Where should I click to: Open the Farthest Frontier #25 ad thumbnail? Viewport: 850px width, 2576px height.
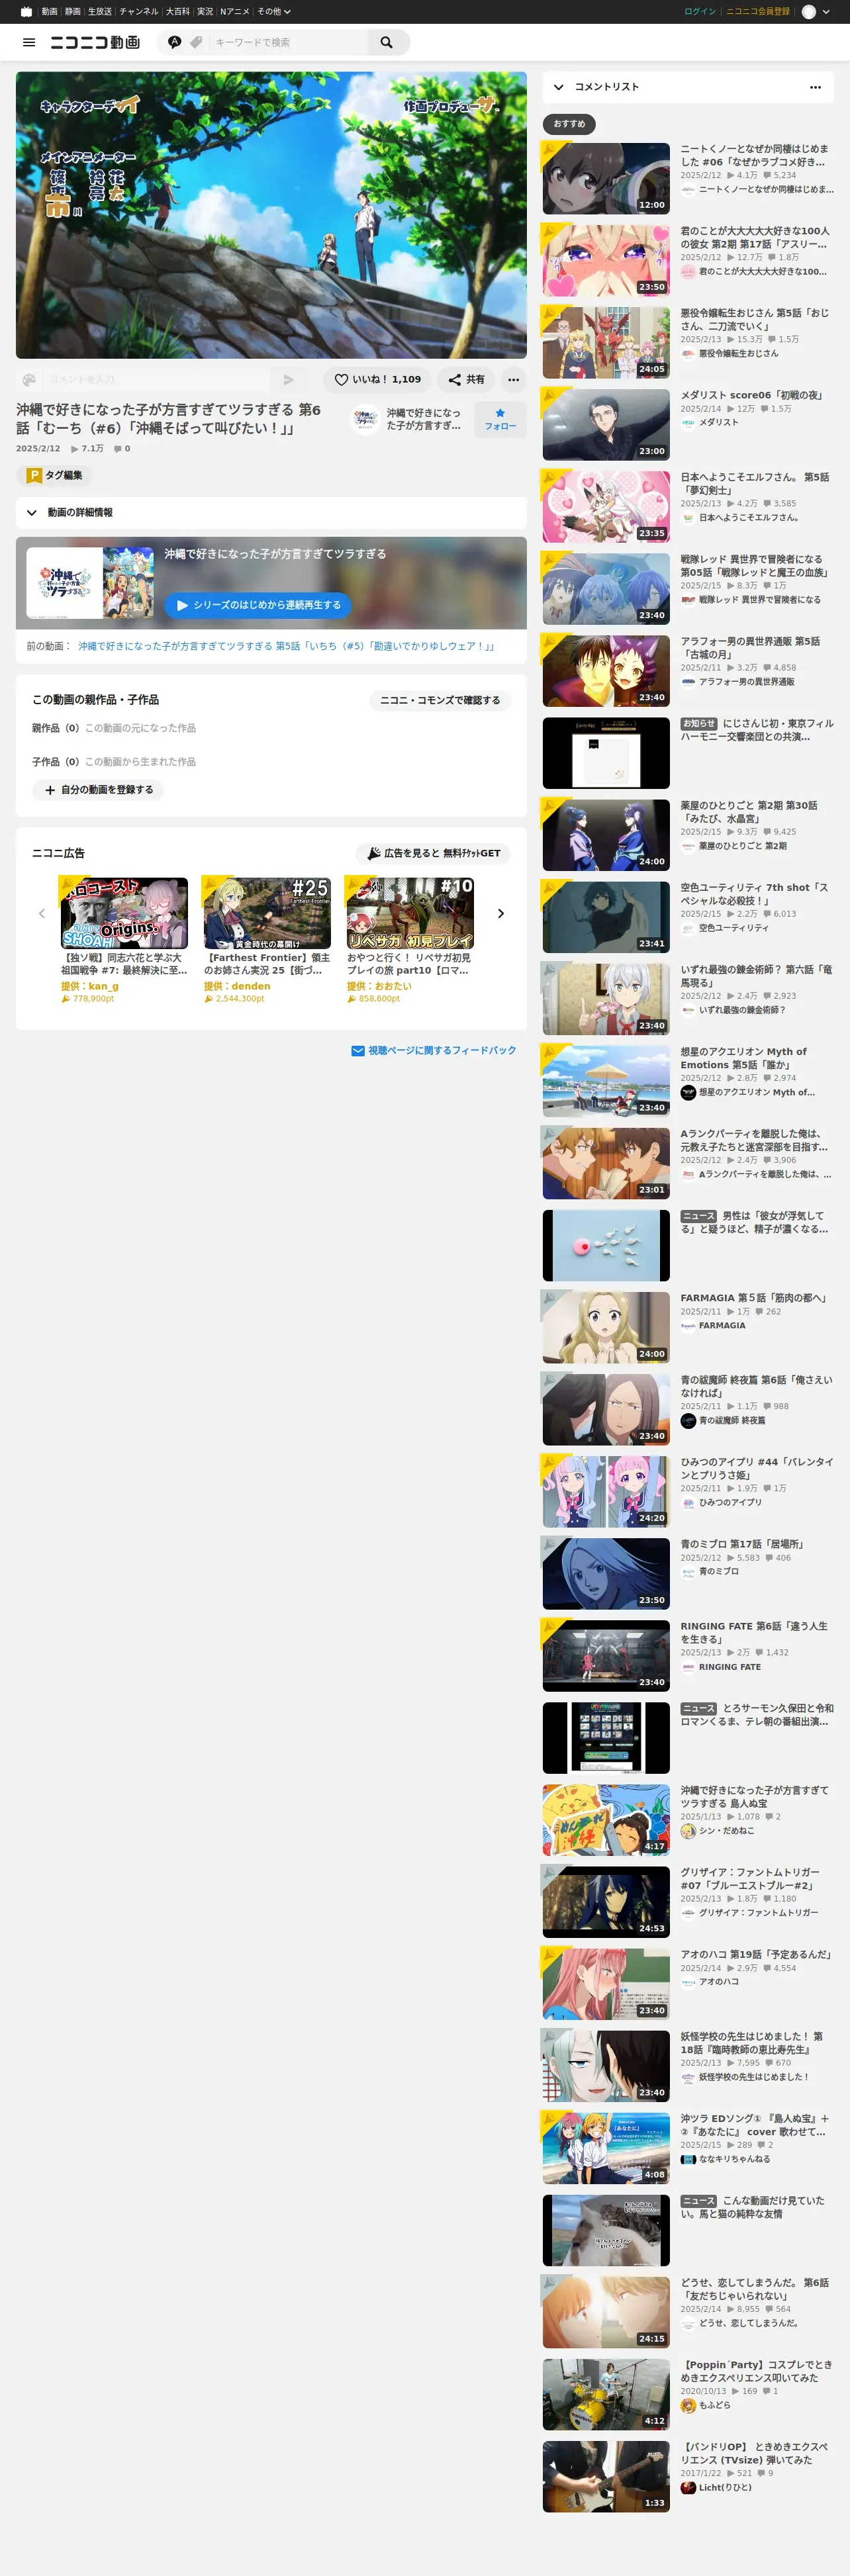click(267, 913)
